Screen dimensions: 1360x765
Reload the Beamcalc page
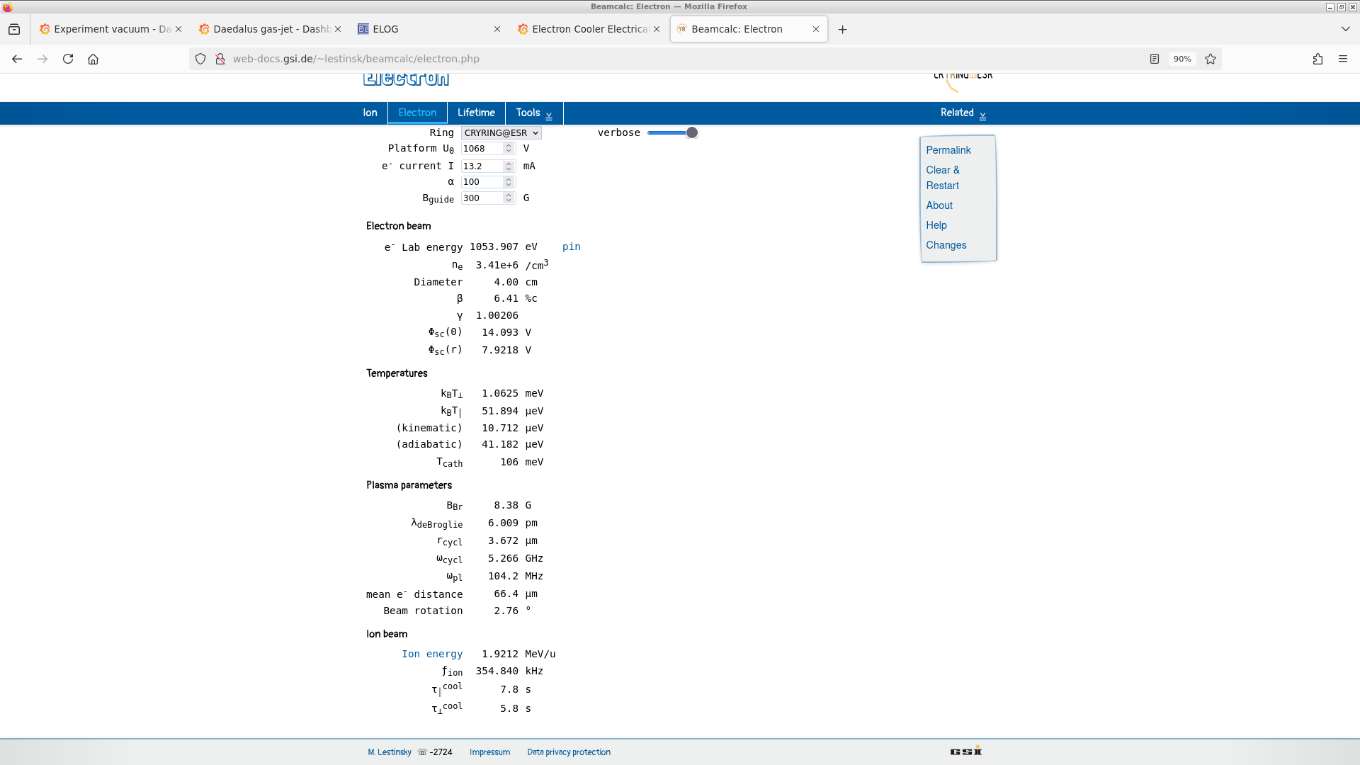coord(68,59)
